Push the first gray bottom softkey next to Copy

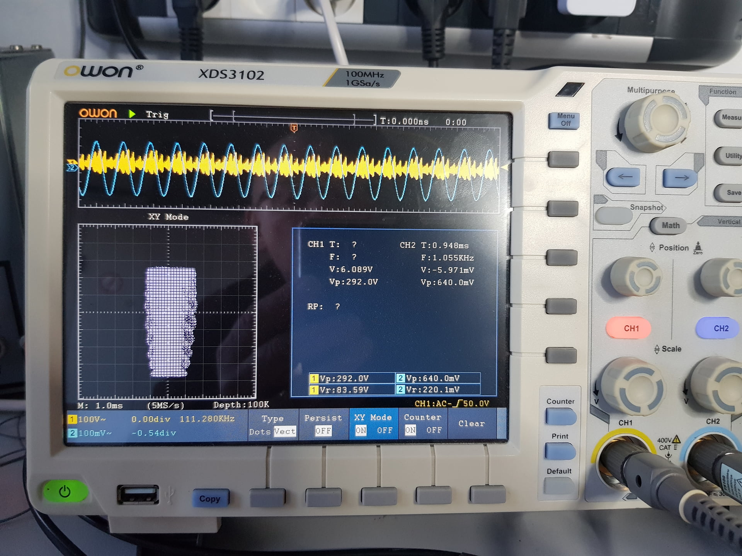click(267, 498)
